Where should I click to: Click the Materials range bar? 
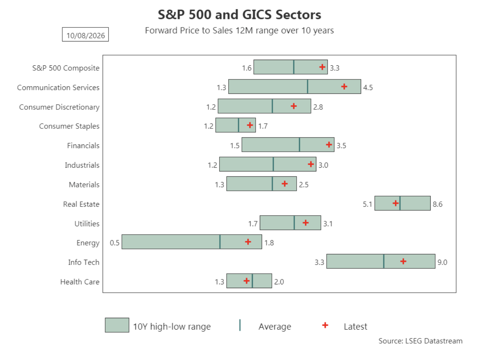(262, 184)
